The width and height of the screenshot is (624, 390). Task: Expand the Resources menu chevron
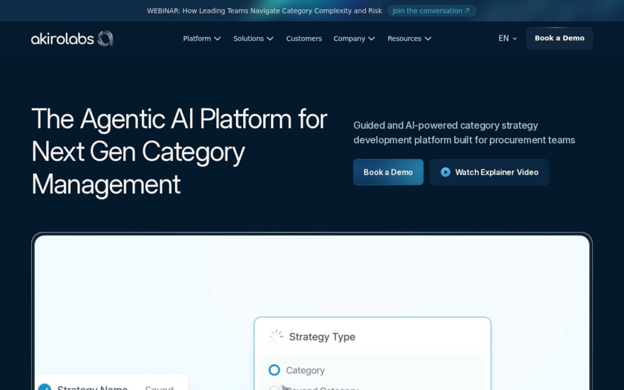(x=428, y=38)
